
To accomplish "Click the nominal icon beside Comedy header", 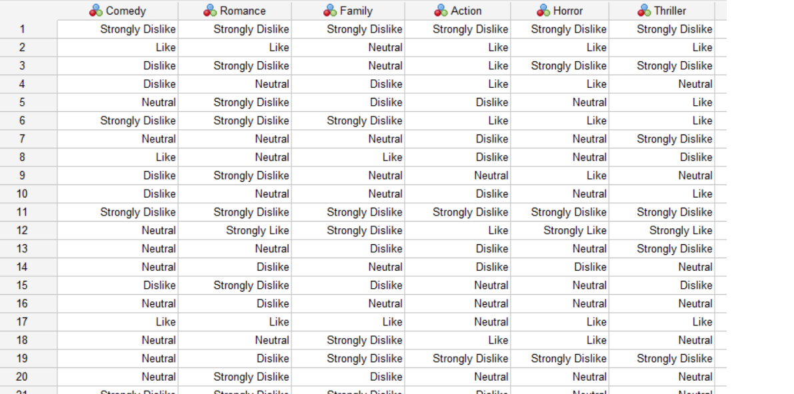I will tap(96, 11).
